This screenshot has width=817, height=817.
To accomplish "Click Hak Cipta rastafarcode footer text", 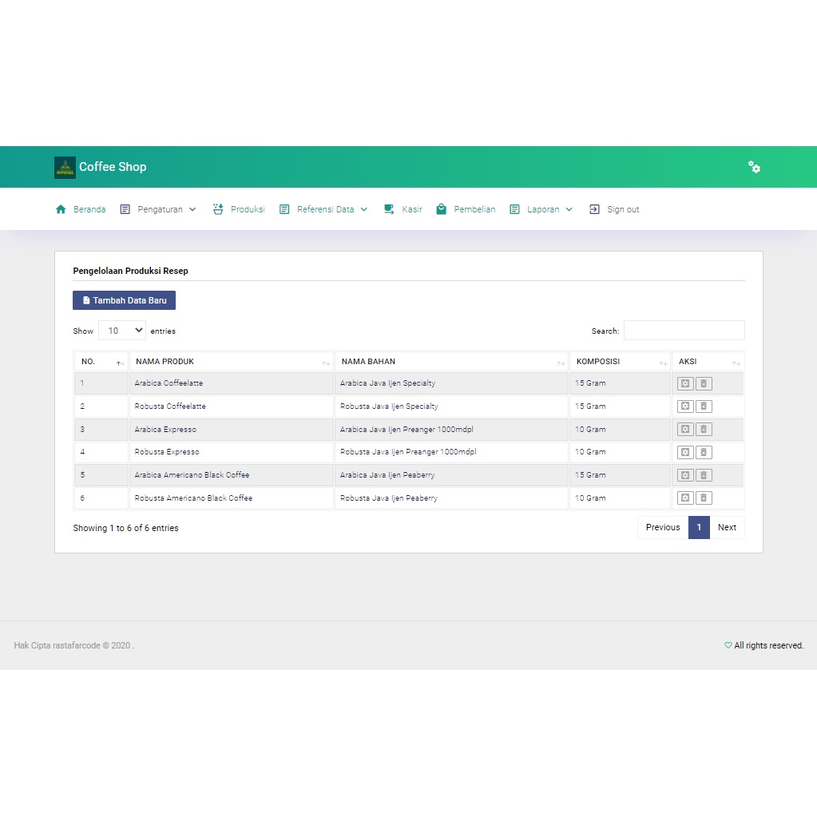I will 74,645.
